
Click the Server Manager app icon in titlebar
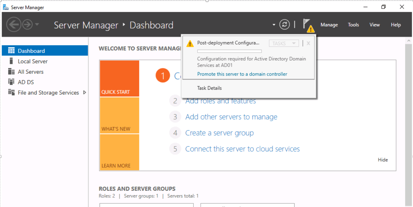(6, 7)
